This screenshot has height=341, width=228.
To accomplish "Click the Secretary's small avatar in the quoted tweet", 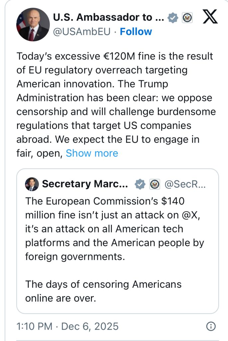I will coord(32,184).
